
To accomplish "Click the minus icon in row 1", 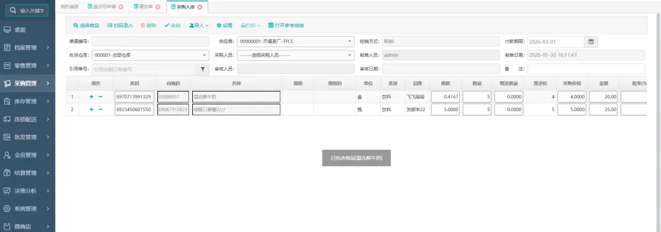I will point(100,97).
